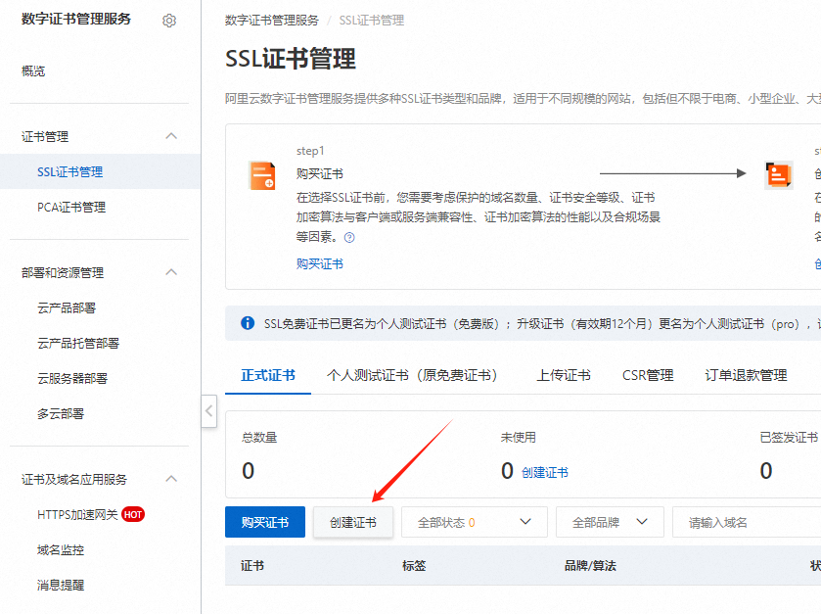This screenshot has height=614, width=821.
Task: Collapse the 证书及域名应用服务 menu group
Action: [x=171, y=479]
